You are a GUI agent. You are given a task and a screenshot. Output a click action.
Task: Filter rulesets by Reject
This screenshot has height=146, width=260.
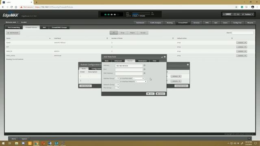point(132,33)
